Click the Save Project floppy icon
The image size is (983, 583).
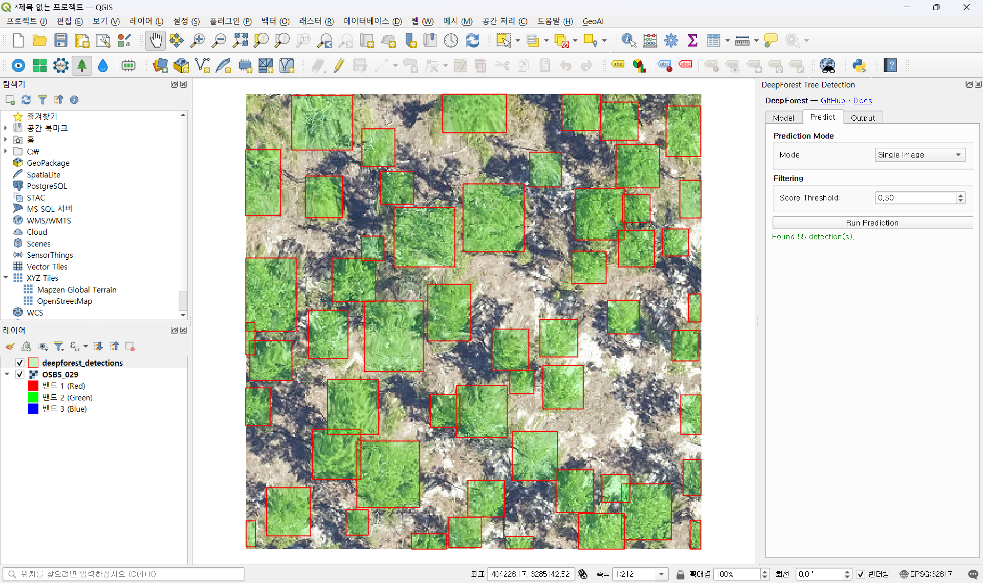click(x=61, y=40)
